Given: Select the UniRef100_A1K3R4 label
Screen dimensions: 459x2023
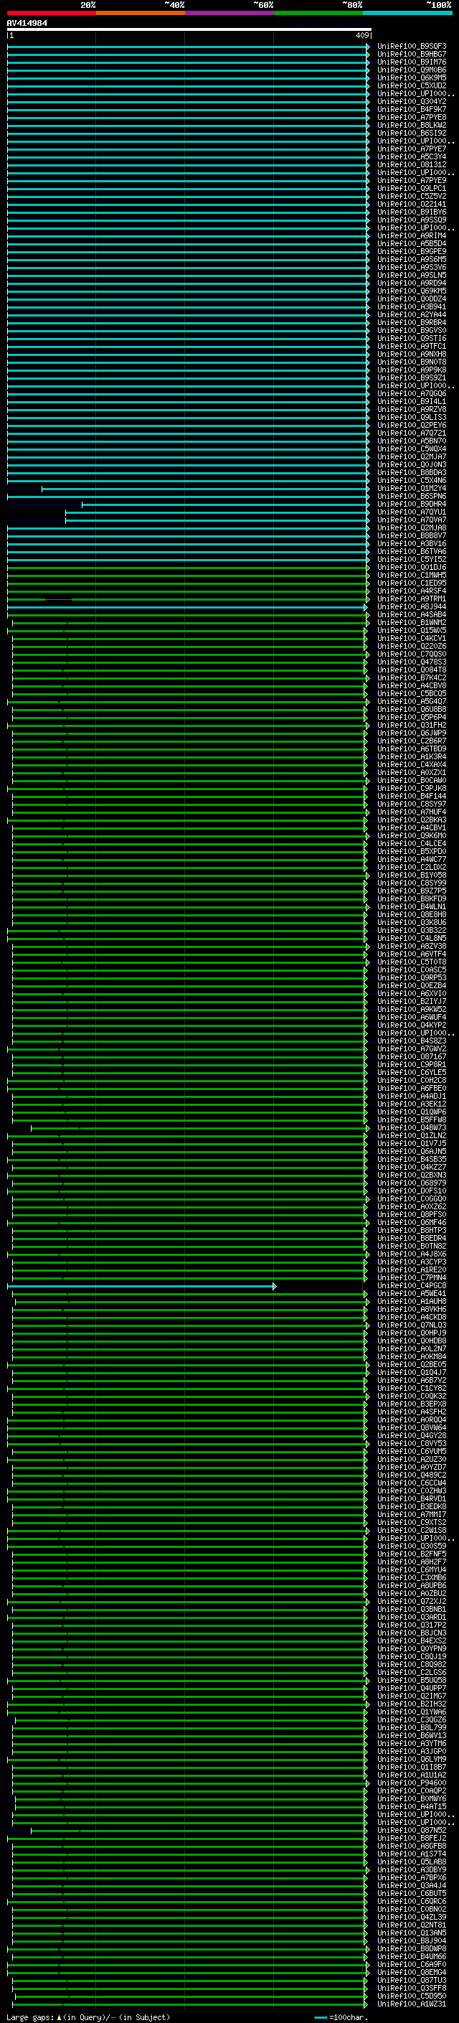Looking at the screenshot, I should (x=411, y=756).
